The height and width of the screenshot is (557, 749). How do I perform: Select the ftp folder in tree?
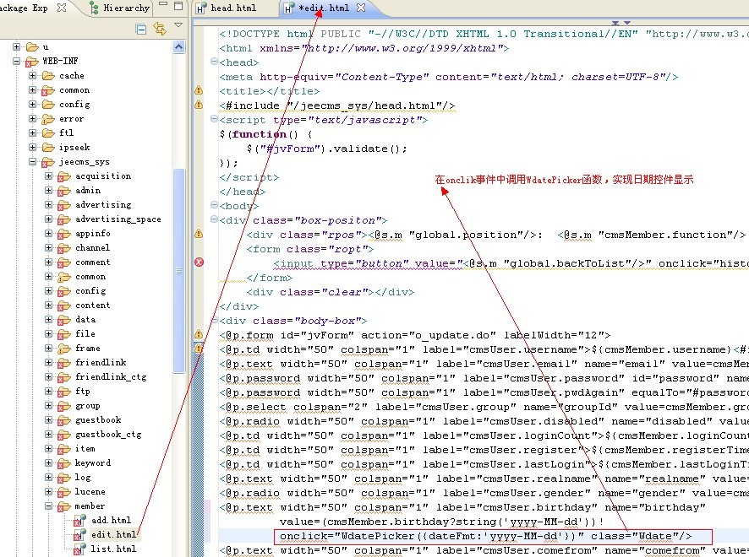82,391
